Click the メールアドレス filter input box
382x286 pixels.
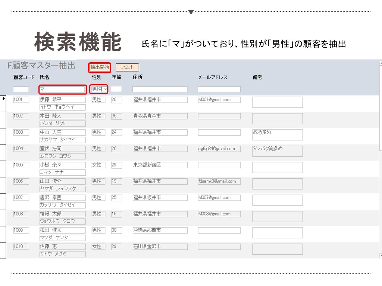219,89
